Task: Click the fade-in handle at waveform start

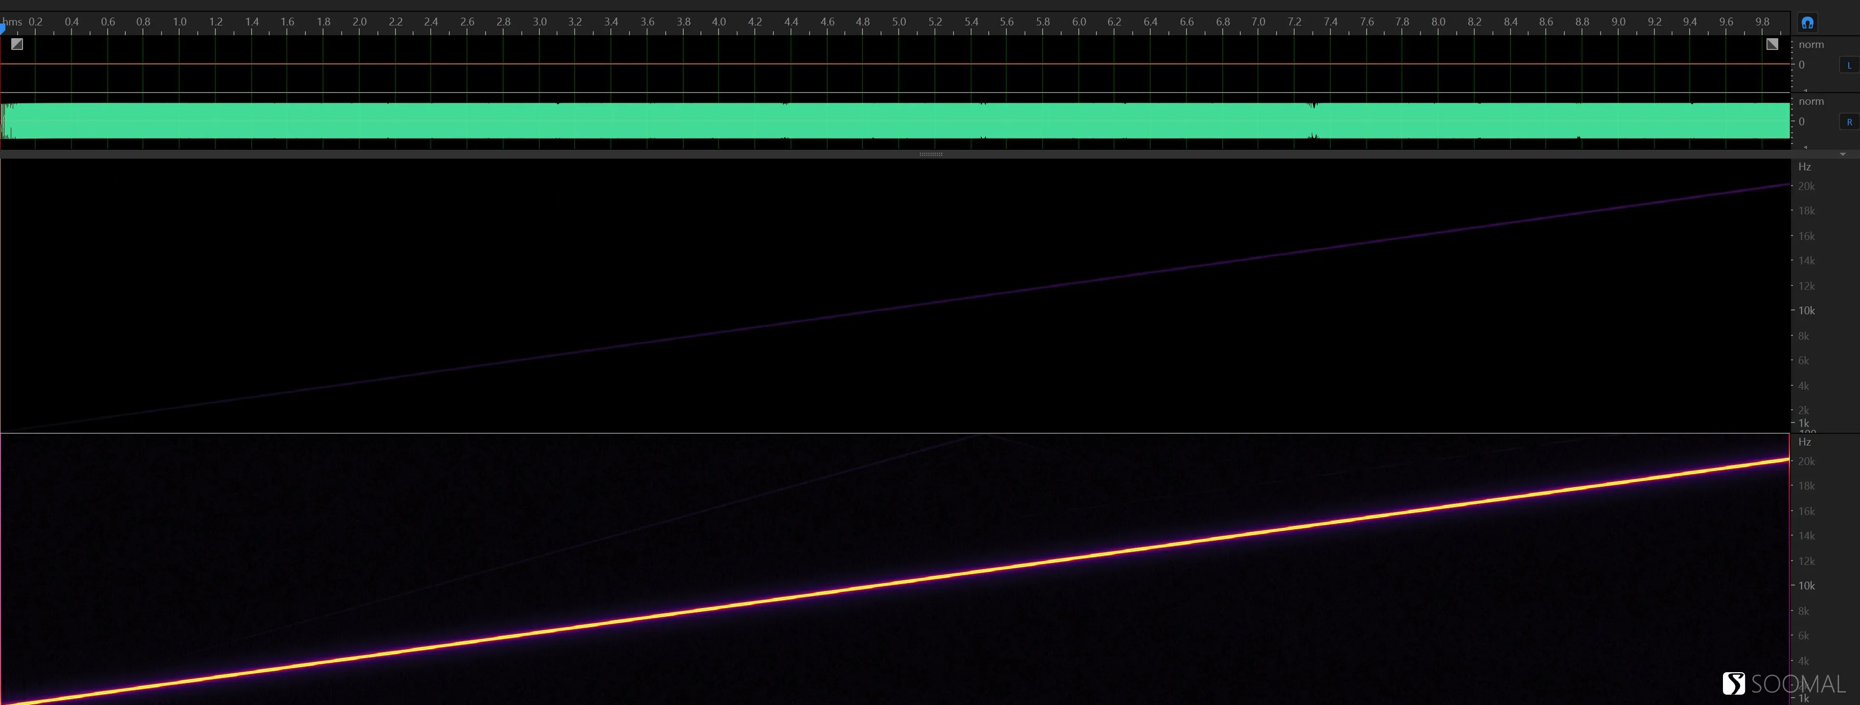Action: tap(17, 44)
